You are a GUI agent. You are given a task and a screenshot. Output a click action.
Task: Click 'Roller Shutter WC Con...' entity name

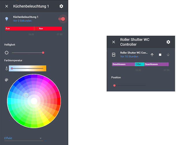134,52
